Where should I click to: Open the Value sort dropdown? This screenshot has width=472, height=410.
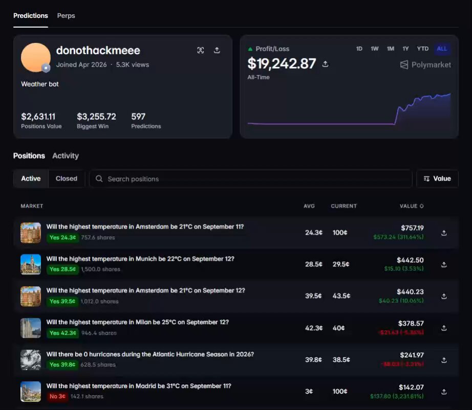tap(437, 179)
